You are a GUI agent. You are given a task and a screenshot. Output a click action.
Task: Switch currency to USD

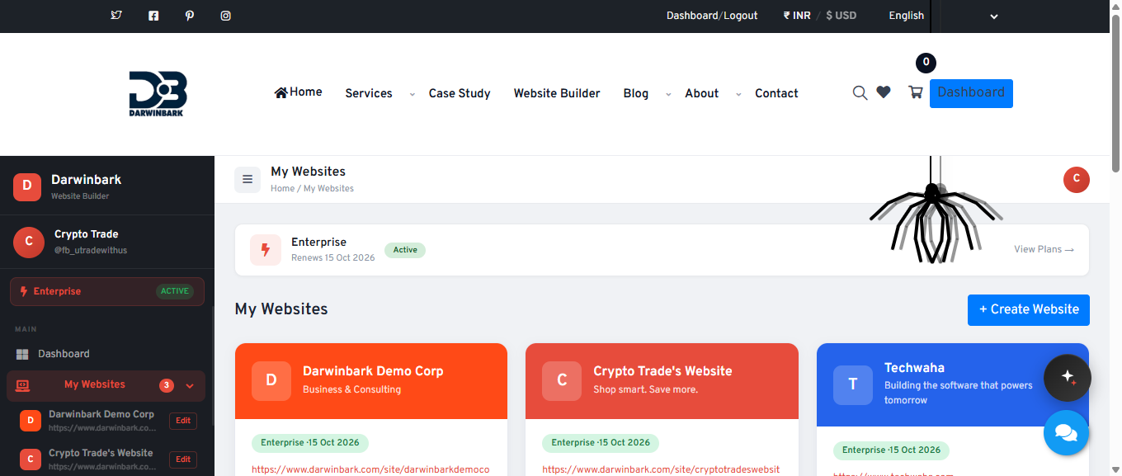(x=841, y=16)
